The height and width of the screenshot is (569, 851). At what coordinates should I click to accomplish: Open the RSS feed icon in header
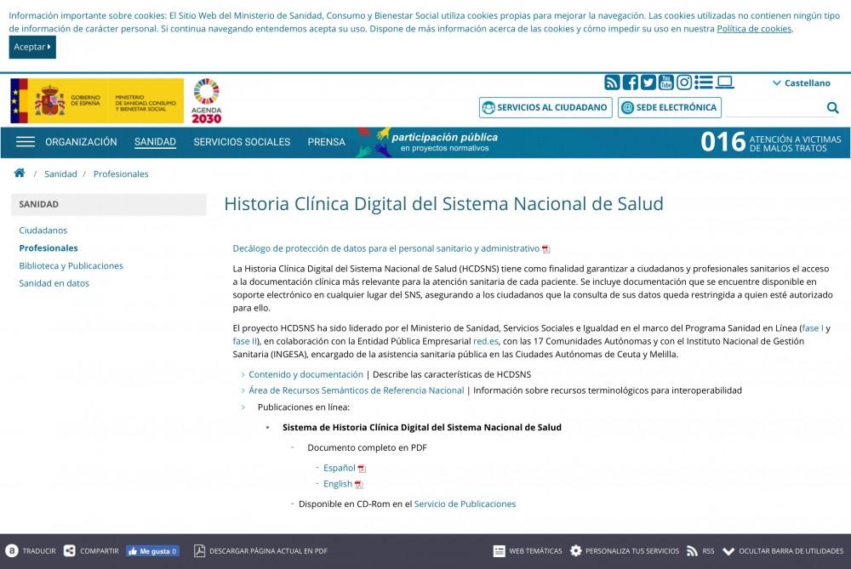point(612,83)
